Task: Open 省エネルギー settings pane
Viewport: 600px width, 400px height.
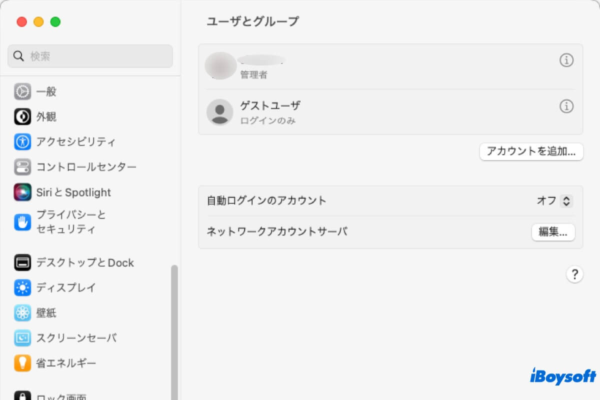Action: pos(62,363)
